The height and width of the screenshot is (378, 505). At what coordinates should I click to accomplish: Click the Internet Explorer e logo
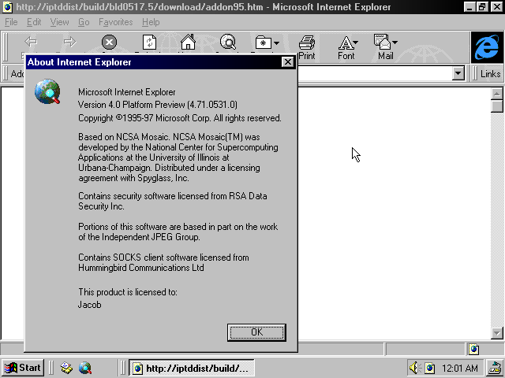487,47
